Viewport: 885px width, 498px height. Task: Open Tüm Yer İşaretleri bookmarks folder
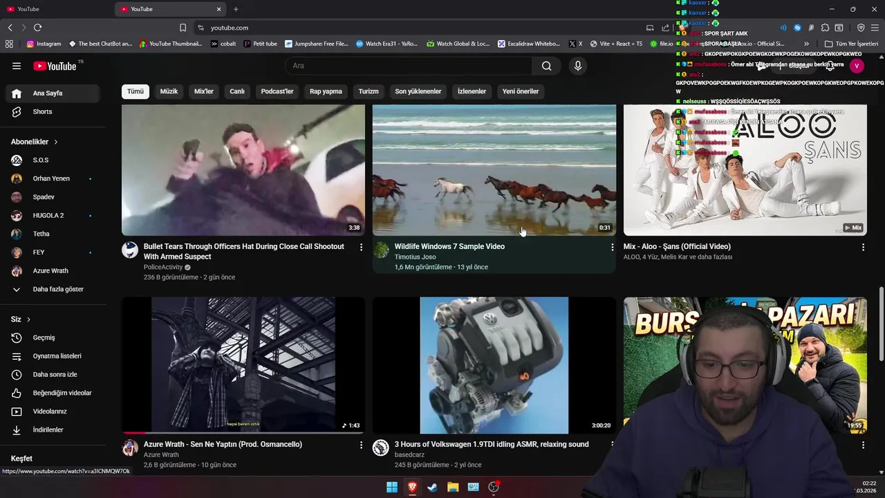tap(851, 44)
